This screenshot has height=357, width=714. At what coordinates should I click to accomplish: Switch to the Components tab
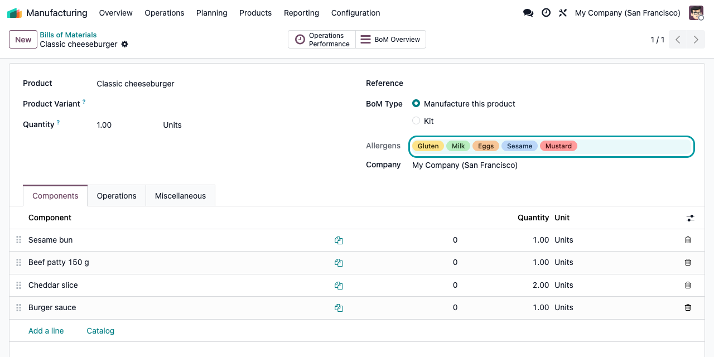click(x=55, y=196)
